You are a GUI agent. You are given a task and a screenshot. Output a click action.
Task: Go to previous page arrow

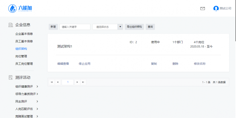click(58, 82)
